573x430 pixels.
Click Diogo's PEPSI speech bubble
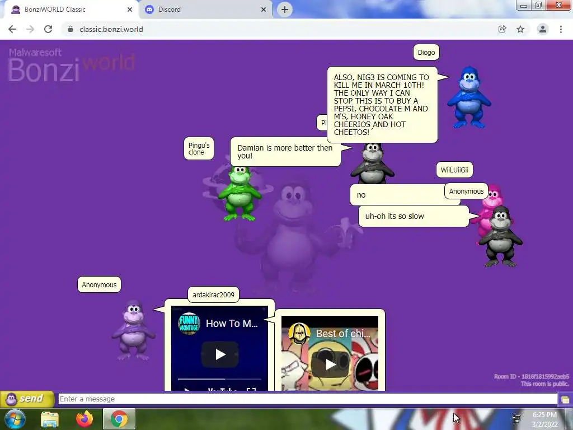point(382,105)
